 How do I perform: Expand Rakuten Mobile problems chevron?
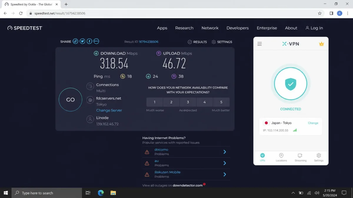225,175
